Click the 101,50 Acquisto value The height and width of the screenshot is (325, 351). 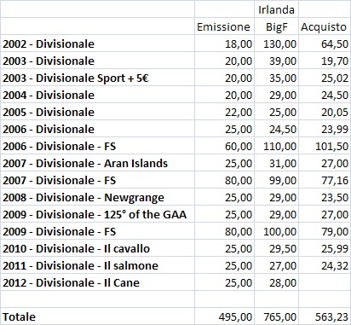[325, 146]
